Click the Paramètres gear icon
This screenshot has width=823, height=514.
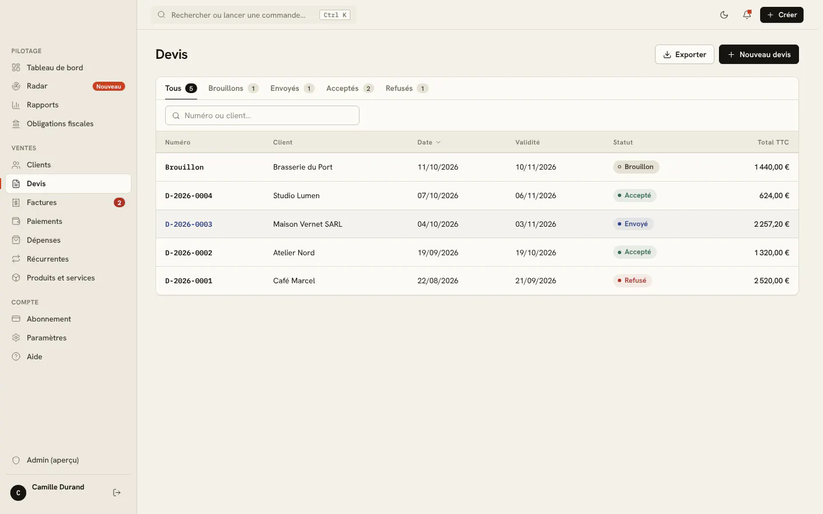(x=16, y=338)
